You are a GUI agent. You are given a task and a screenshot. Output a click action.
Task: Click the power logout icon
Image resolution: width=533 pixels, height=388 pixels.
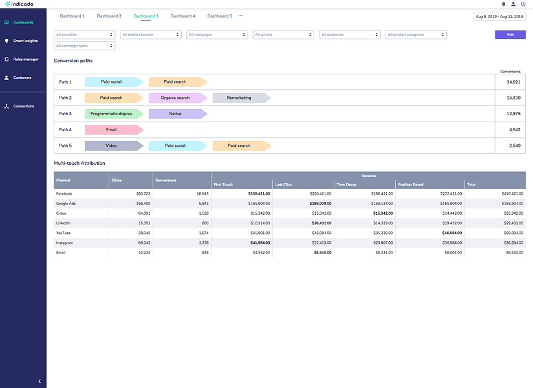click(523, 4)
